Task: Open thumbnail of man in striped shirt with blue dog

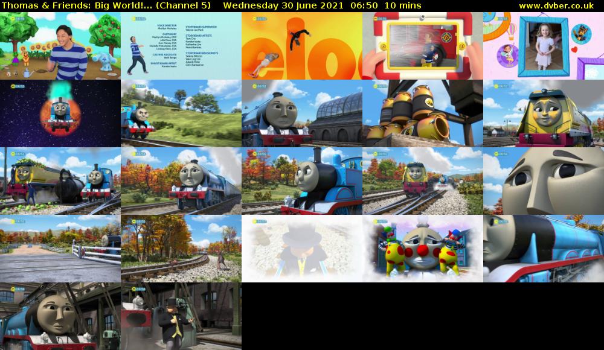Action: [x=60, y=46]
